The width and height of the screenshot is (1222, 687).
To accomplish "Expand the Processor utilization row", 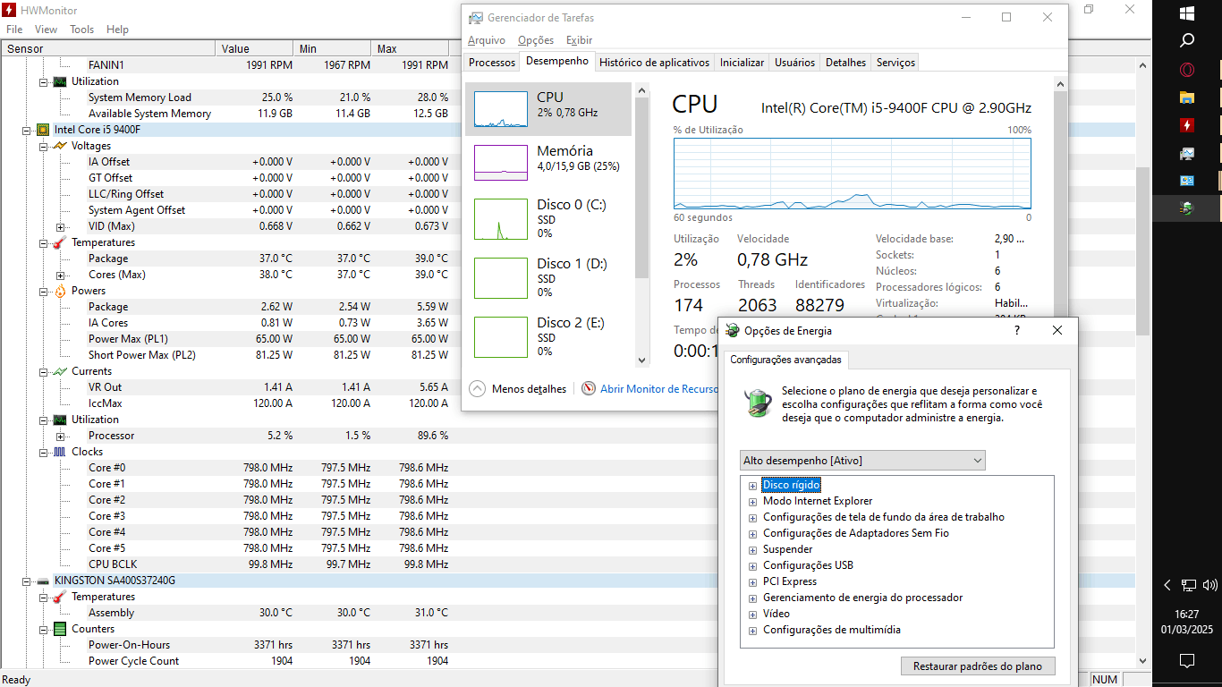I will 61,437.
